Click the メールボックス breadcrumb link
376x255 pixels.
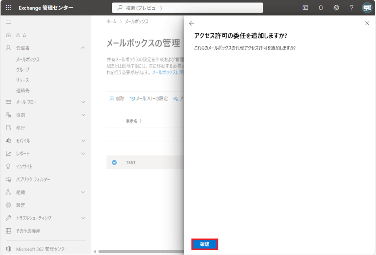click(137, 21)
